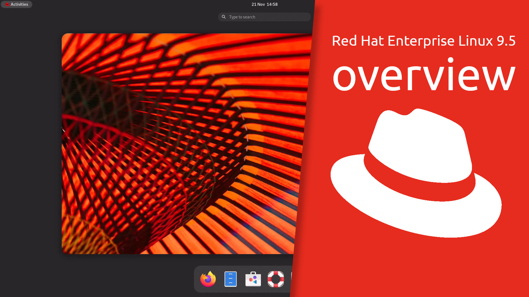Launch Firefox from the dash
This screenshot has width=529, height=297.
[208, 279]
